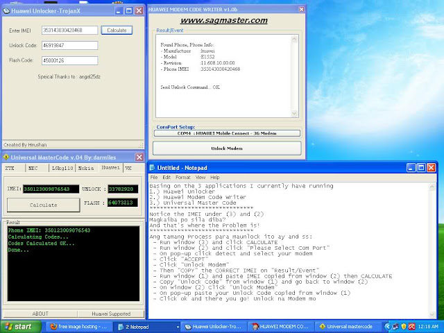Click the UNLOCK code field showing 33782920
This screenshot has width=444, height=333.
123,189
